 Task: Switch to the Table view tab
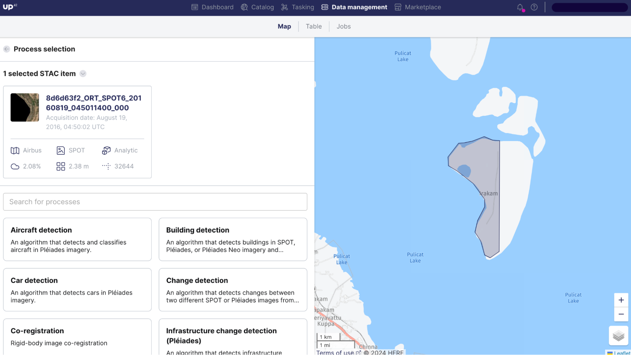[x=314, y=26]
